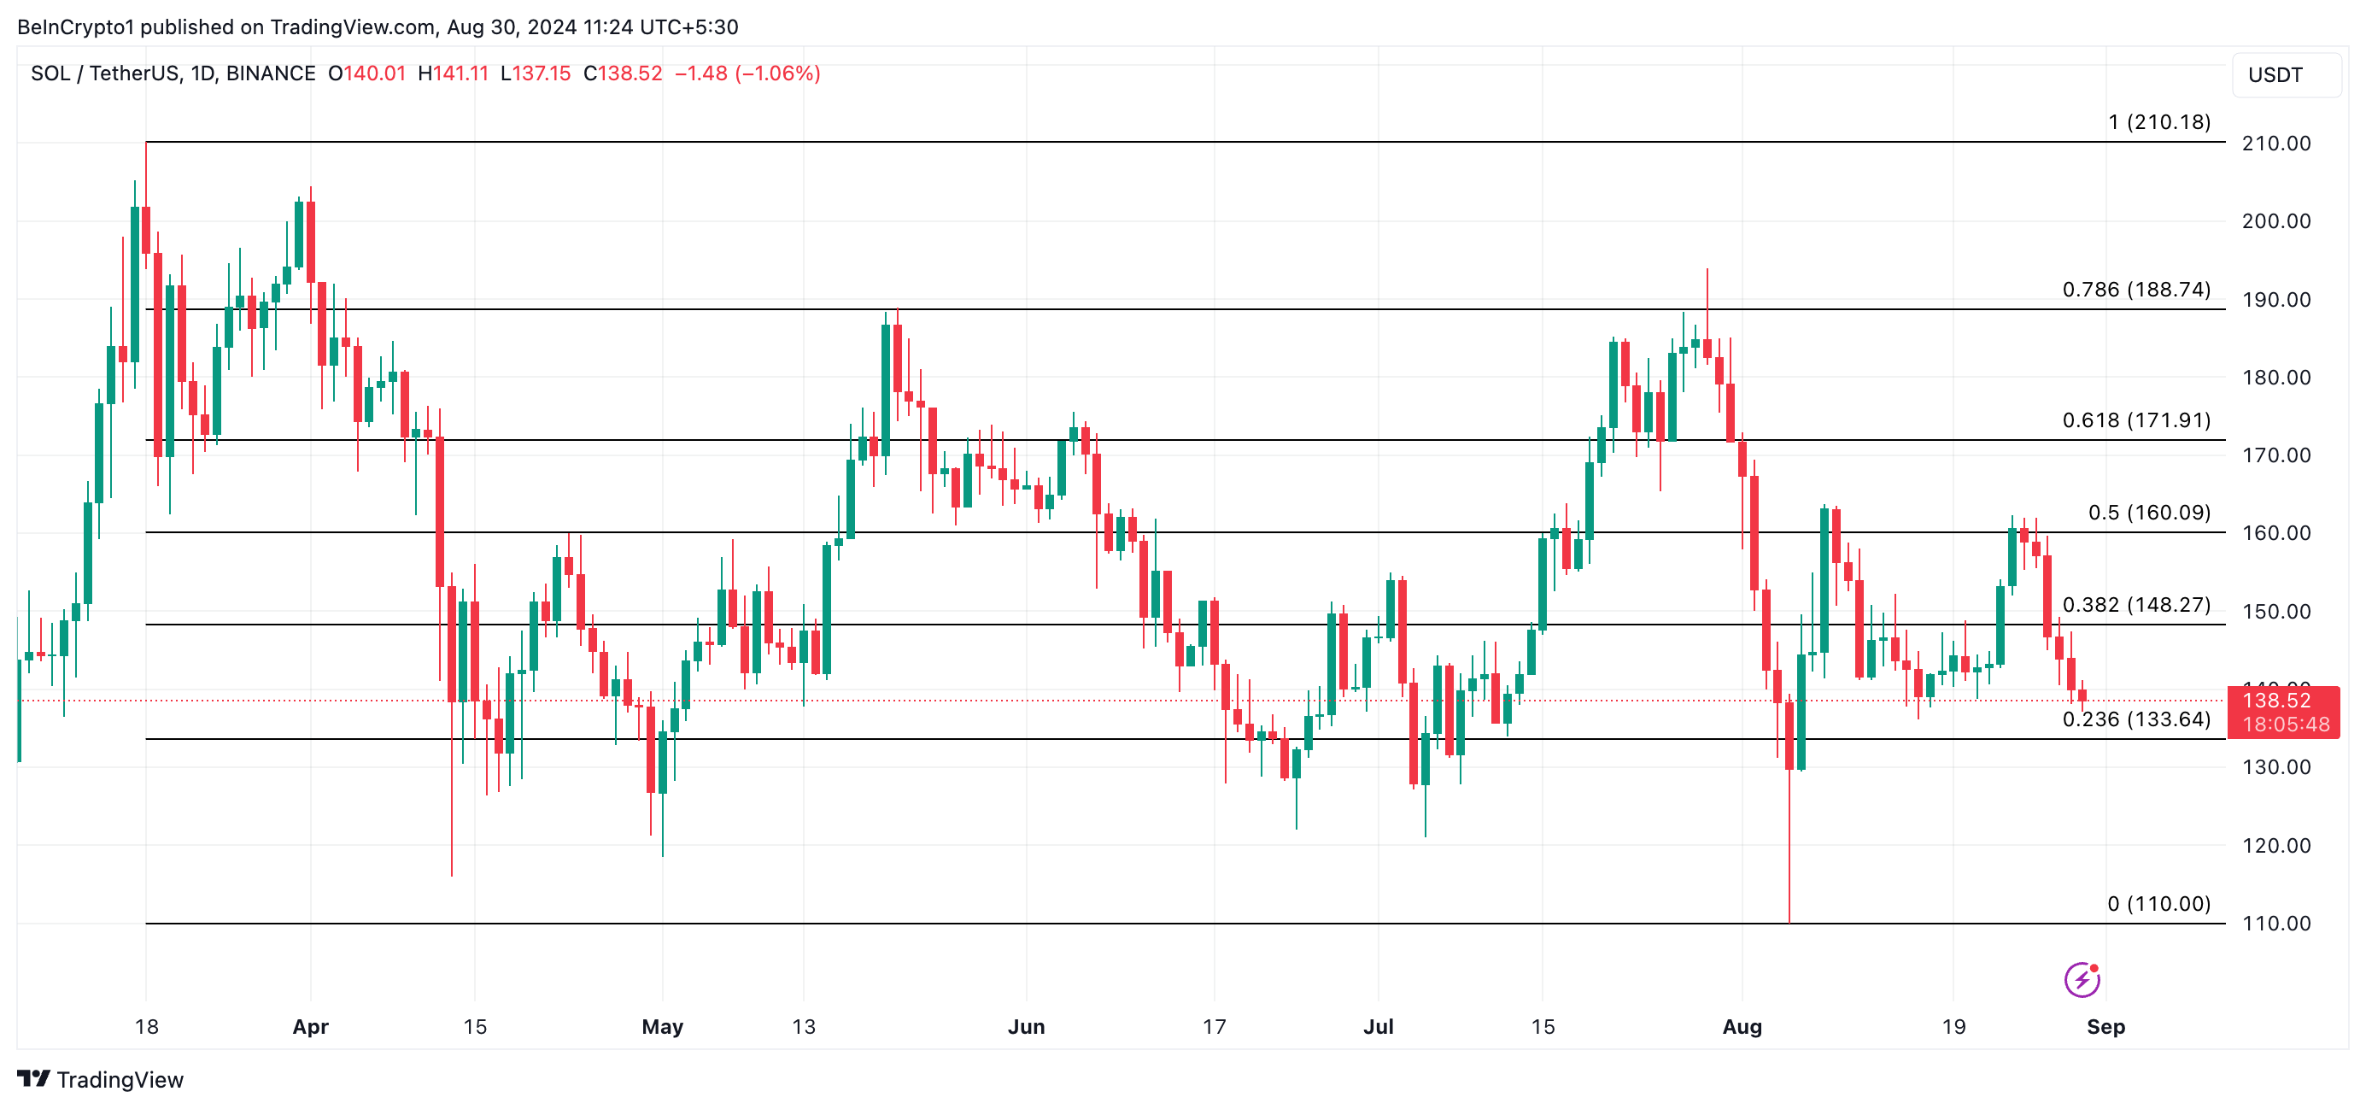Click the Apr date on time axis
Image resolution: width=2366 pixels, height=1109 pixels.
310,1026
